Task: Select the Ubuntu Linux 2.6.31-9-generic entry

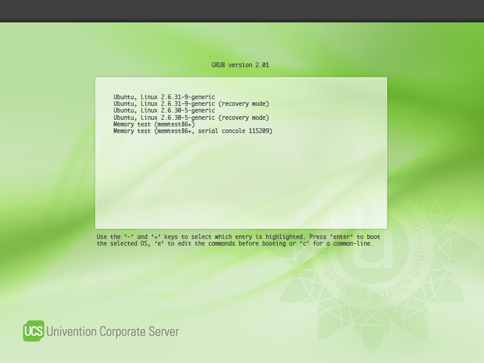Action: coord(164,97)
